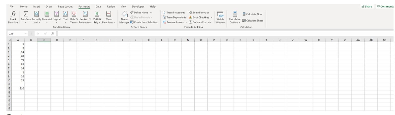Screen dimensions: 395x115
Task: Expand the Name Box dropdown arrow
Action: (x=26, y=33)
